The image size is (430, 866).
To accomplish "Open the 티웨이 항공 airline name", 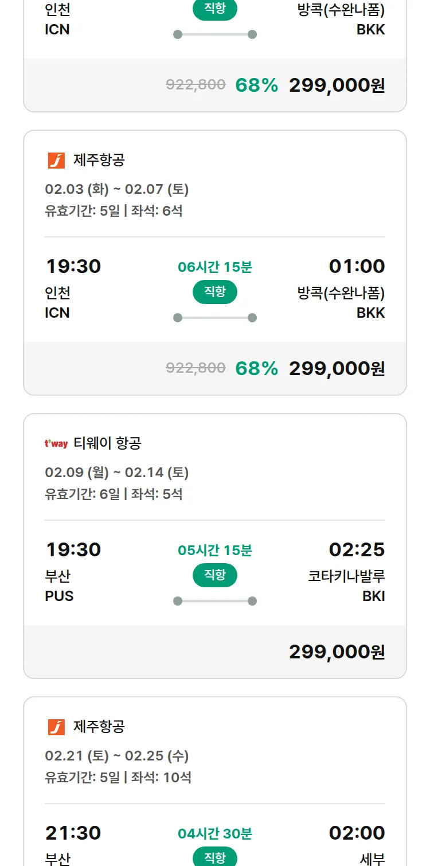I will click(107, 443).
